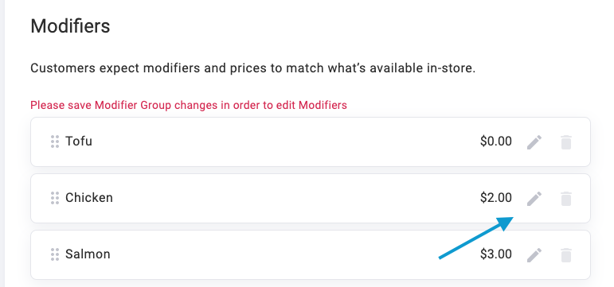Screen dimensions: 614x287
Task: Click the $3.00 Salmon price
Action: point(496,254)
